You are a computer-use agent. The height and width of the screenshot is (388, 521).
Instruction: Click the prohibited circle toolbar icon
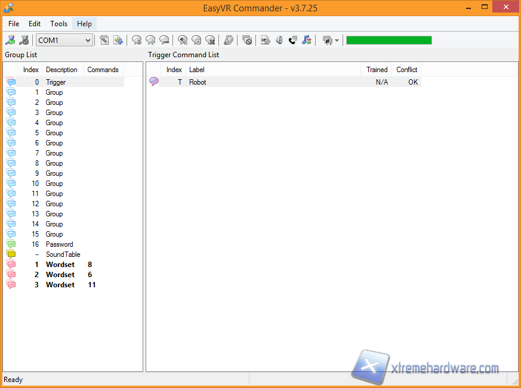246,40
